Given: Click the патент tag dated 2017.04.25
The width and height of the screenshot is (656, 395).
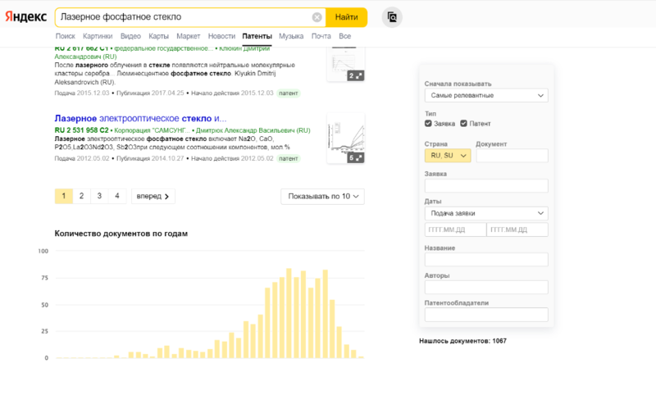Looking at the screenshot, I should tap(289, 93).
